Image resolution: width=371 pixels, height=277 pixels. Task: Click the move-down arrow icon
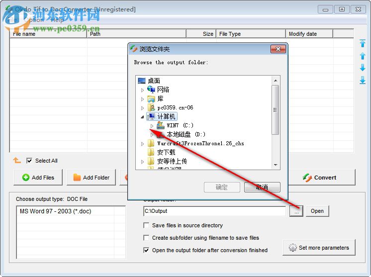(x=362, y=68)
